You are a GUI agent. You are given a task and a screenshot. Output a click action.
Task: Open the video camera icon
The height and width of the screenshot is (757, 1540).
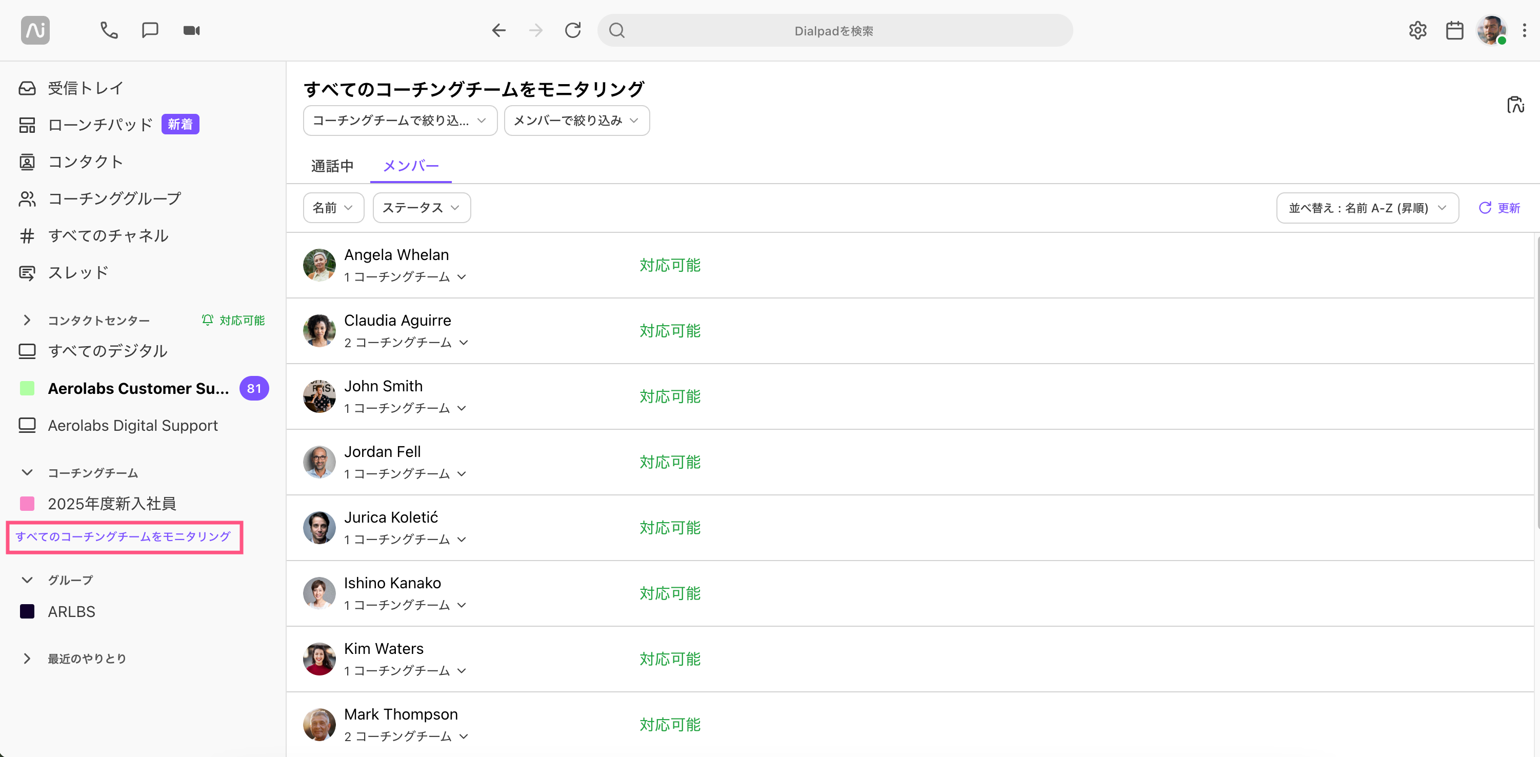click(192, 30)
